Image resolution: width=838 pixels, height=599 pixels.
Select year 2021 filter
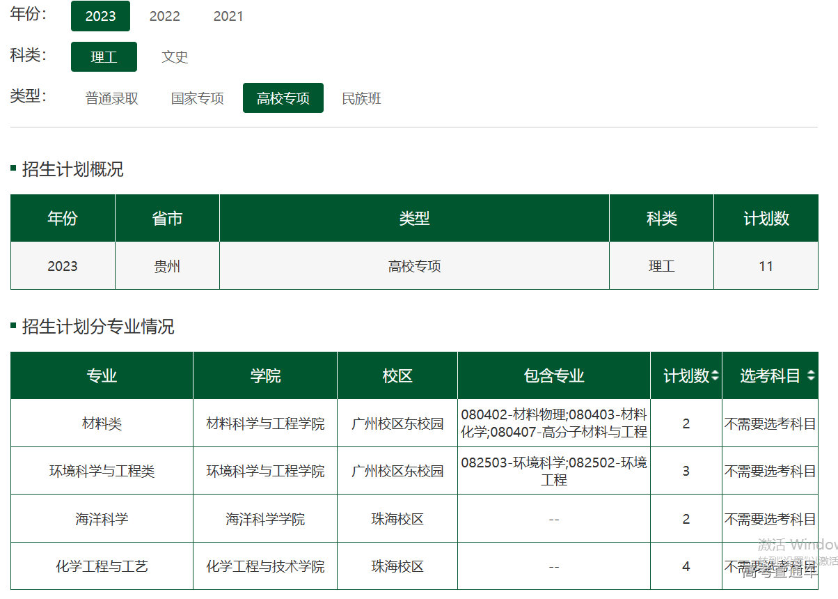228,16
